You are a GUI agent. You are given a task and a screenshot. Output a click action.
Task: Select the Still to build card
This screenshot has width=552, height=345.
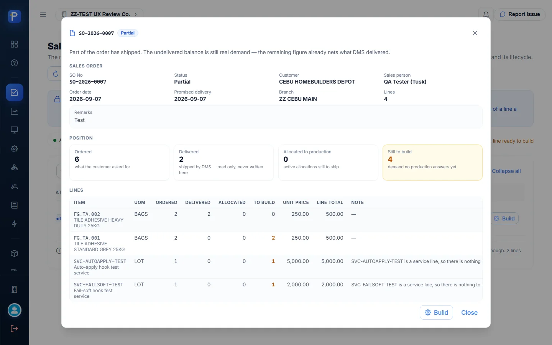click(432, 163)
